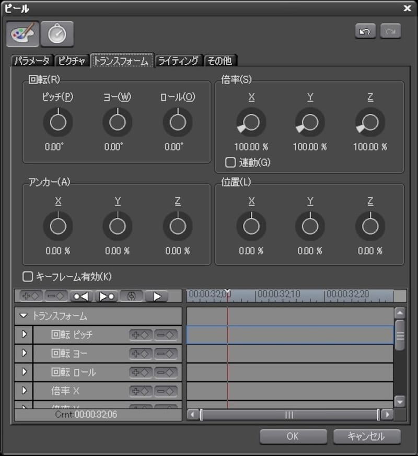Open the ピクチャ tab

pos(71,60)
